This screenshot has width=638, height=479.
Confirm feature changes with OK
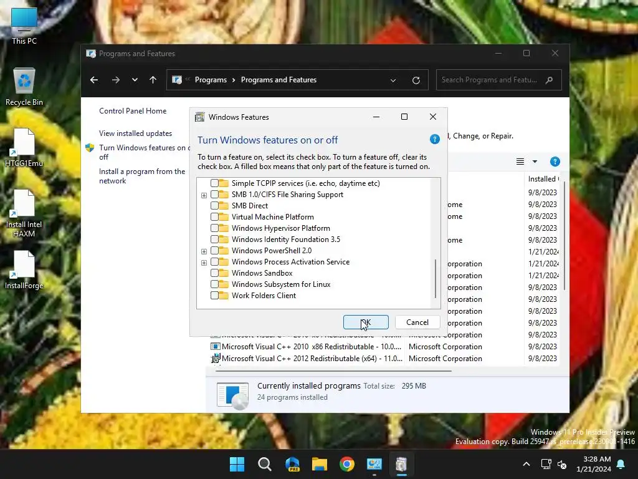pyautogui.click(x=366, y=322)
